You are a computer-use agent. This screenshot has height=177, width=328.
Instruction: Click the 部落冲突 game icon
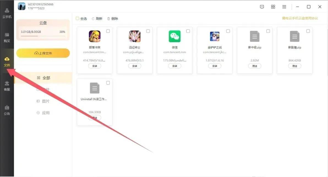[x=94, y=36]
